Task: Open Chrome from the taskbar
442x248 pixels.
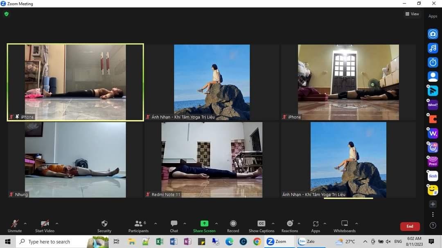Action: tap(257, 241)
